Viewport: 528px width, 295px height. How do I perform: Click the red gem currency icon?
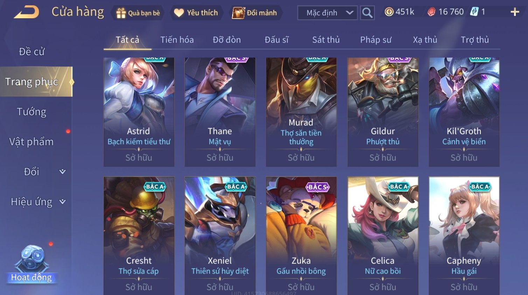431,12
